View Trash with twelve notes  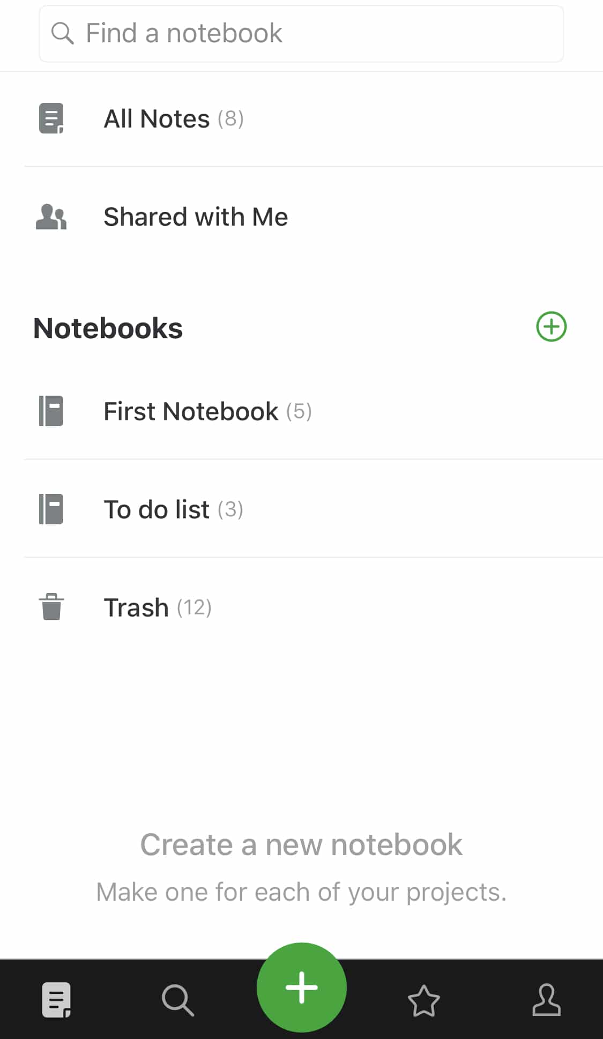(x=314, y=607)
